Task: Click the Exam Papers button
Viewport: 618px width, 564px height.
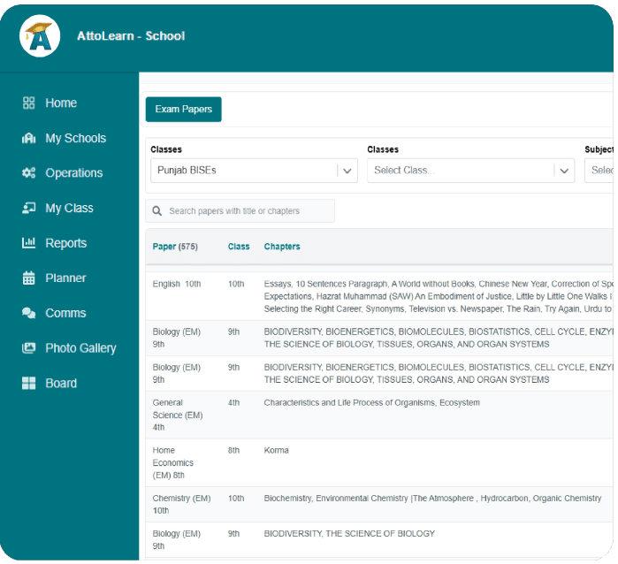Action: [184, 110]
